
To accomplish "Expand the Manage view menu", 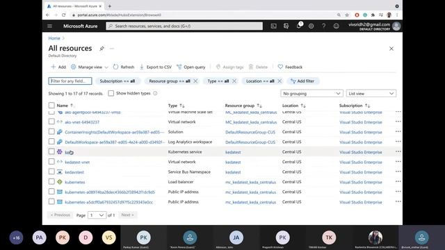I will click(x=90, y=67).
